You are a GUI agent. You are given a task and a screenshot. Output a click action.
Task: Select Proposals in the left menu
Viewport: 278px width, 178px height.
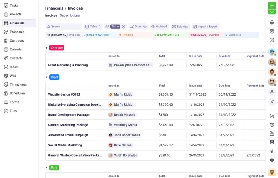17,32
